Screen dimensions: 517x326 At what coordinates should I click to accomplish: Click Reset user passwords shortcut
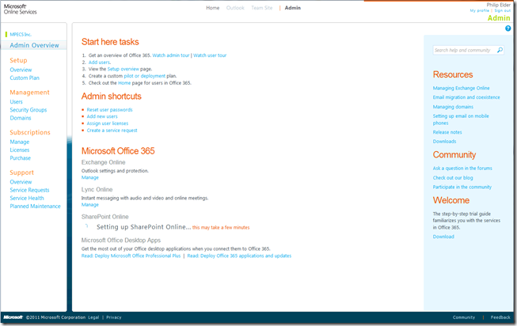(109, 110)
